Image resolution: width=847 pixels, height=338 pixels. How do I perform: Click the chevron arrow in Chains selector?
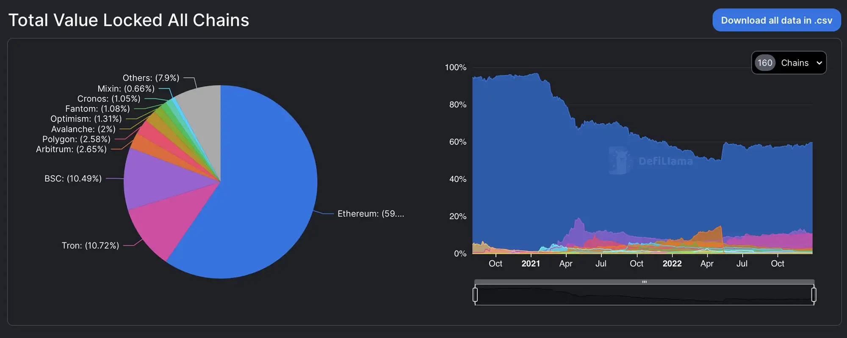coord(819,63)
